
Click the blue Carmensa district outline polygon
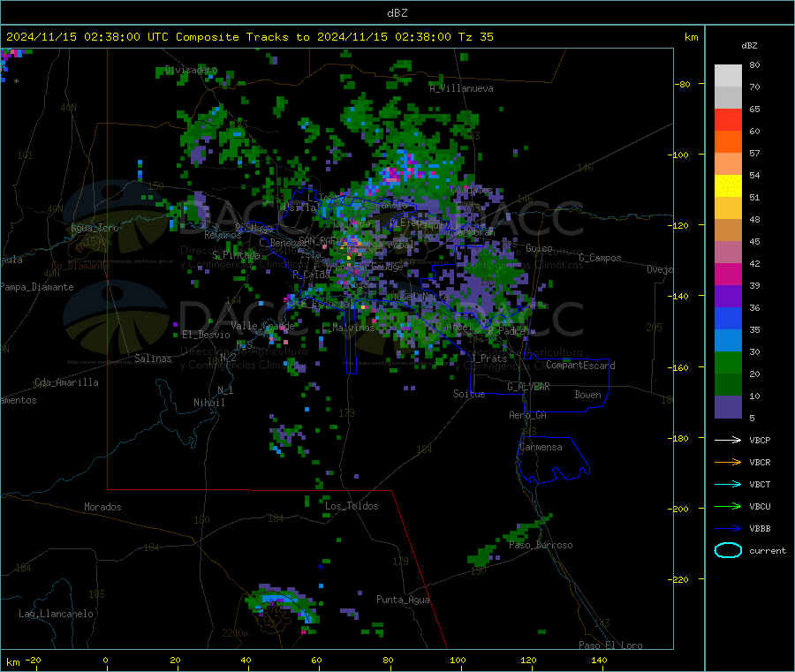tap(553, 460)
